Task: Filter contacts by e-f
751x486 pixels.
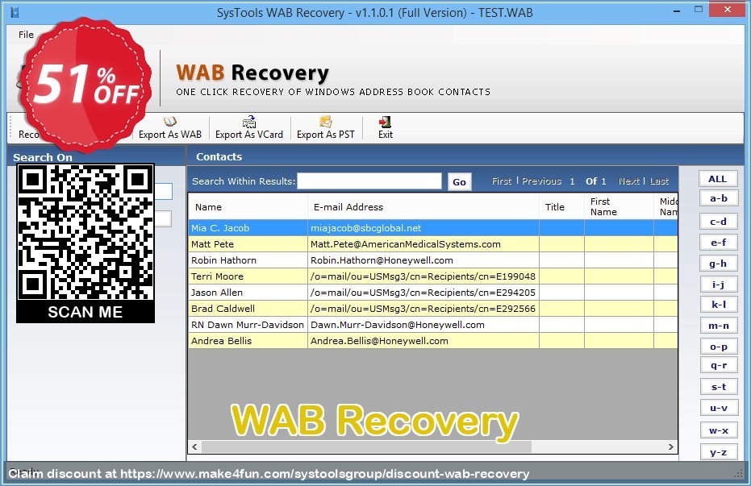Action: click(x=719, y=243)
